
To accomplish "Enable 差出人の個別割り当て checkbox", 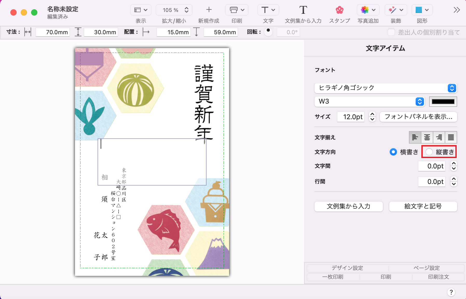I will (391, 32).
